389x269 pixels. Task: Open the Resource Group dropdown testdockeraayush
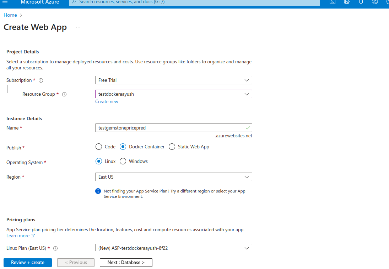174,94
